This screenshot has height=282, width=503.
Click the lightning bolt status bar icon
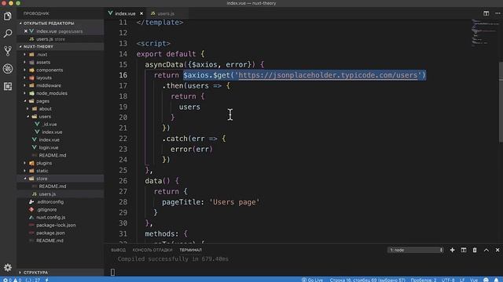click(47, 280)
